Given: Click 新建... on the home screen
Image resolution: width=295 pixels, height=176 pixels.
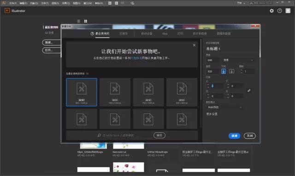Looking at the screenshot, I should pos(51,42).
